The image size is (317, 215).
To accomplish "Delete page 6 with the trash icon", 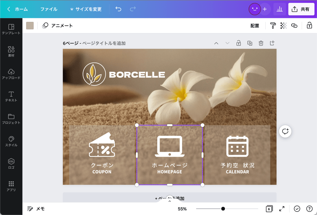I will (x=261, y=43).
